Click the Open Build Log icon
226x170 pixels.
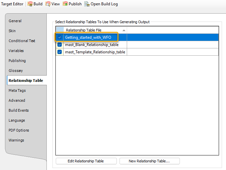click(x=87, y=4)
